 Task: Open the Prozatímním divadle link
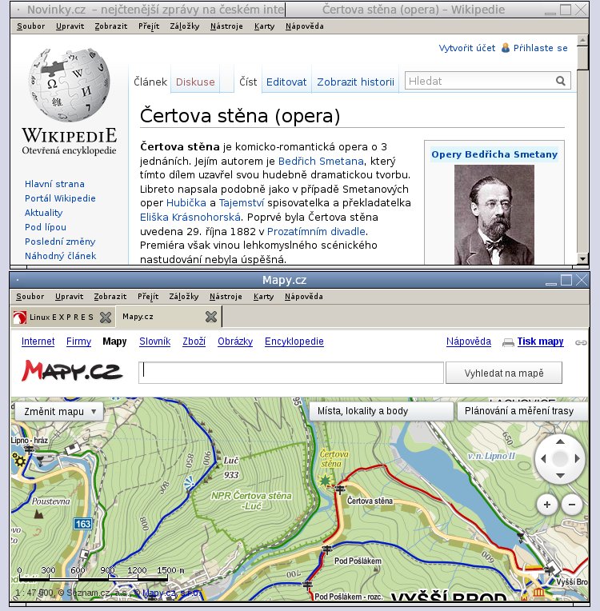pos(316,231)
